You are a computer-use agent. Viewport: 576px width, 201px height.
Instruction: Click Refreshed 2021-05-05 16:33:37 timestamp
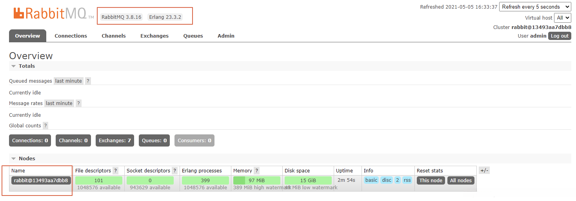coord(459,7)
